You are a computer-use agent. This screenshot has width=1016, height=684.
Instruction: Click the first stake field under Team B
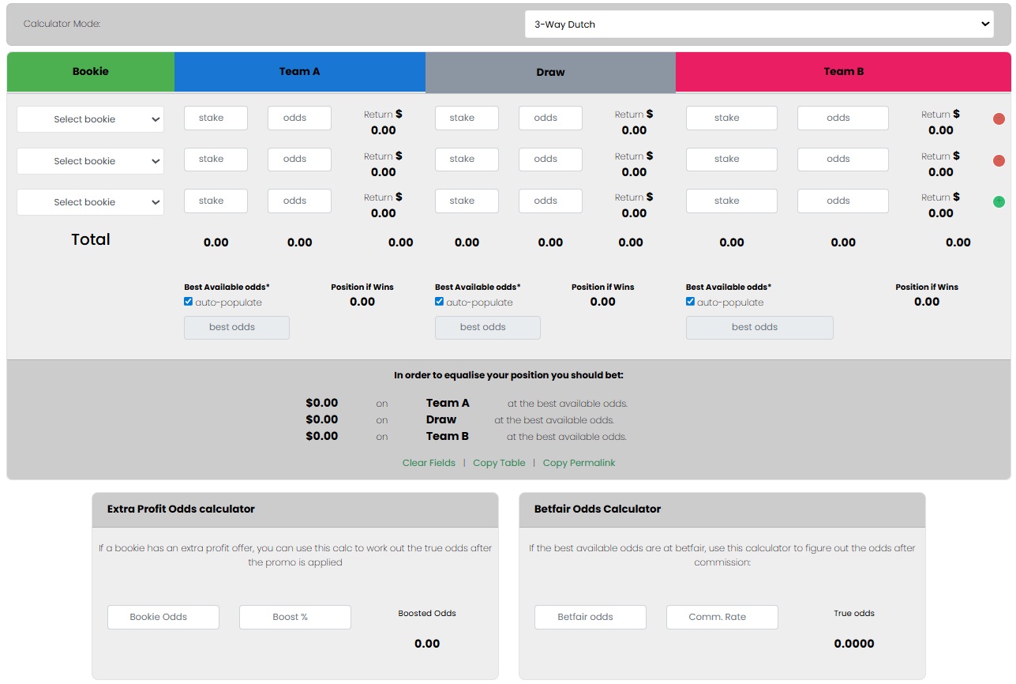click(x=731, y=118)
